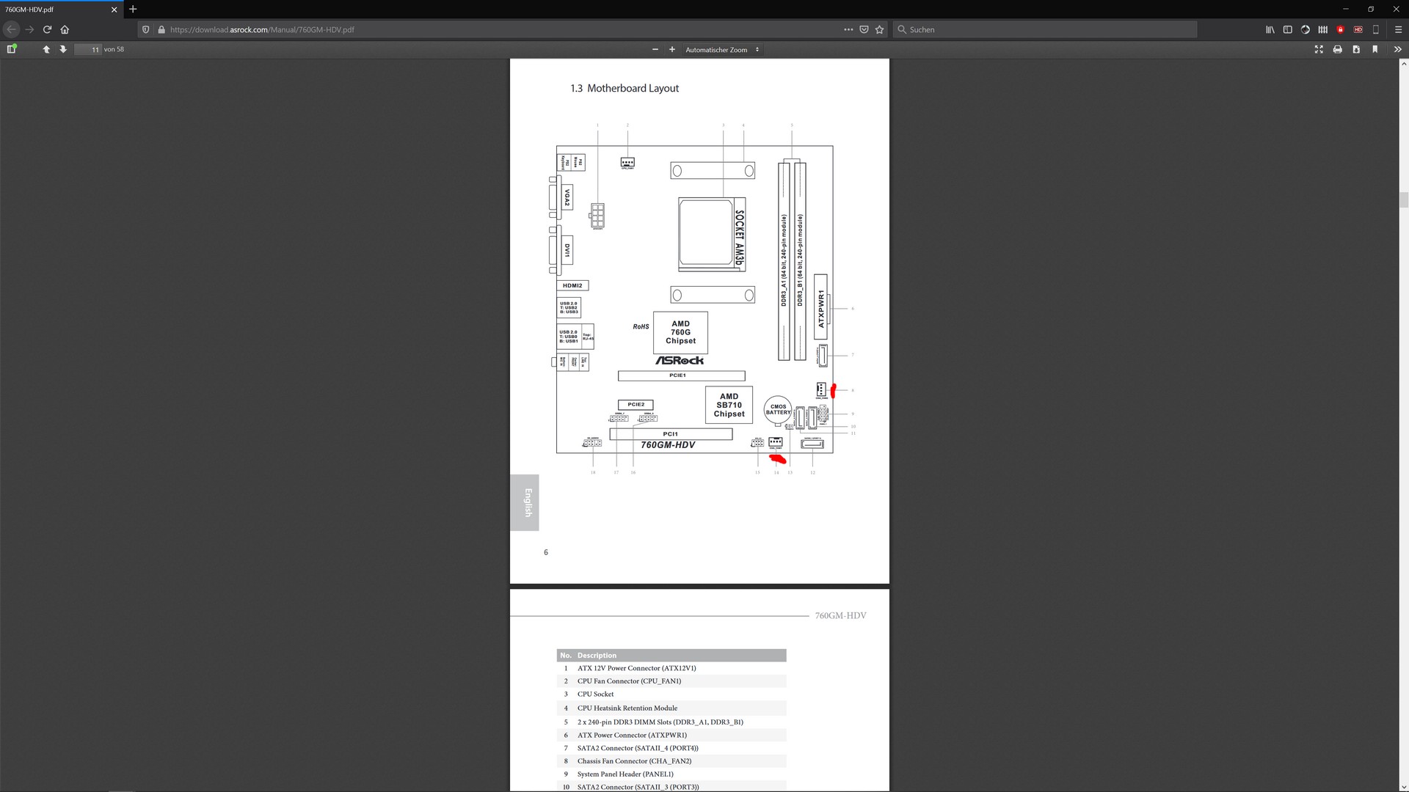Viewport: 1409px width, 792px height.
Task: Open page actions three-dots menu
Action: tap(848, 29)
